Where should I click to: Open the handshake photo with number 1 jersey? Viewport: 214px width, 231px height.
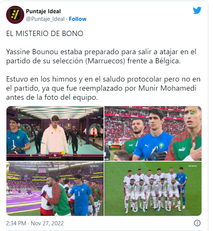pyautogui.click(x=55, y=189)
